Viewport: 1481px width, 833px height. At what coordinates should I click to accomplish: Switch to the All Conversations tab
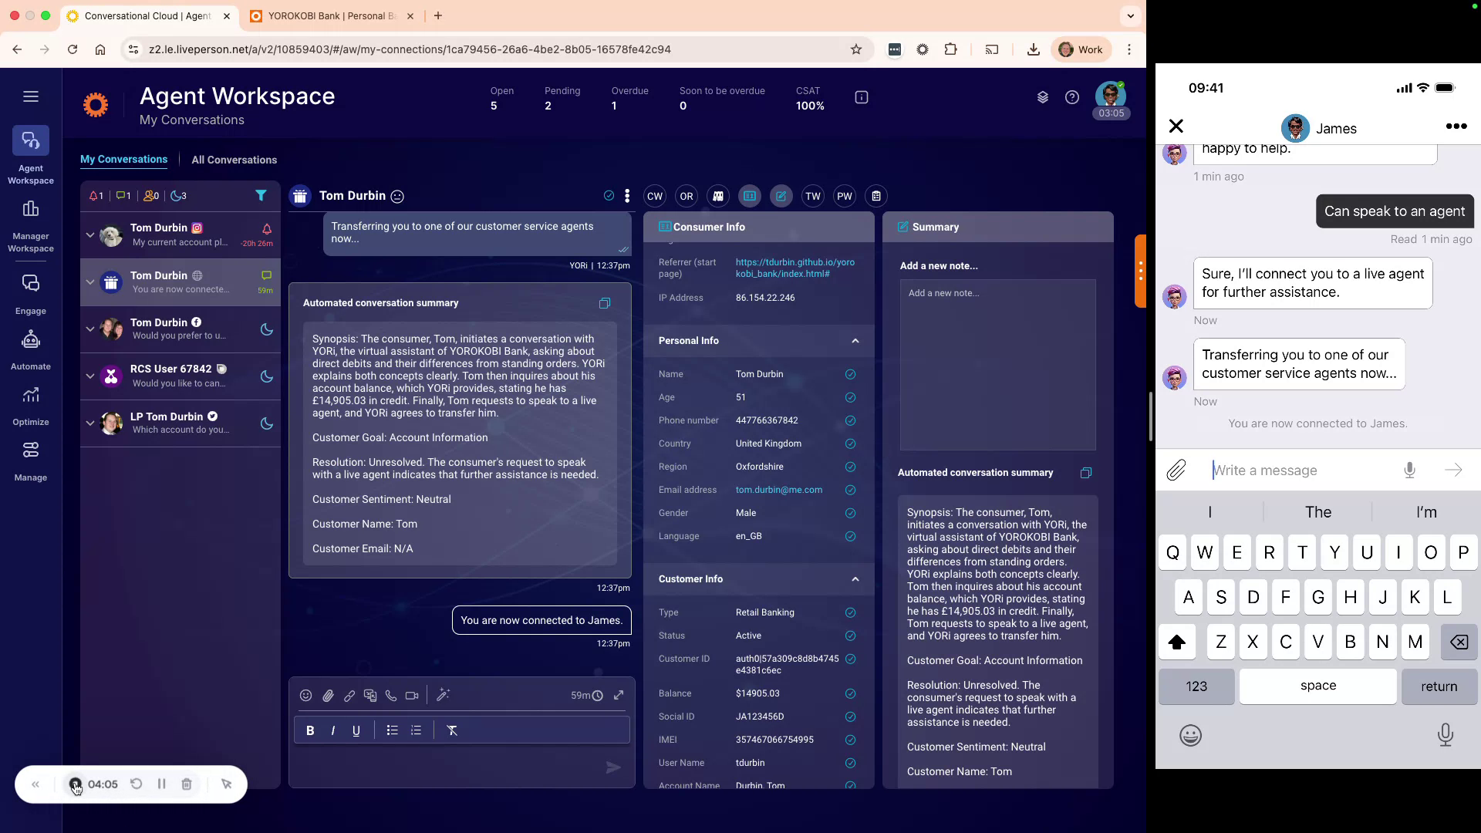(x=234, y=160)
